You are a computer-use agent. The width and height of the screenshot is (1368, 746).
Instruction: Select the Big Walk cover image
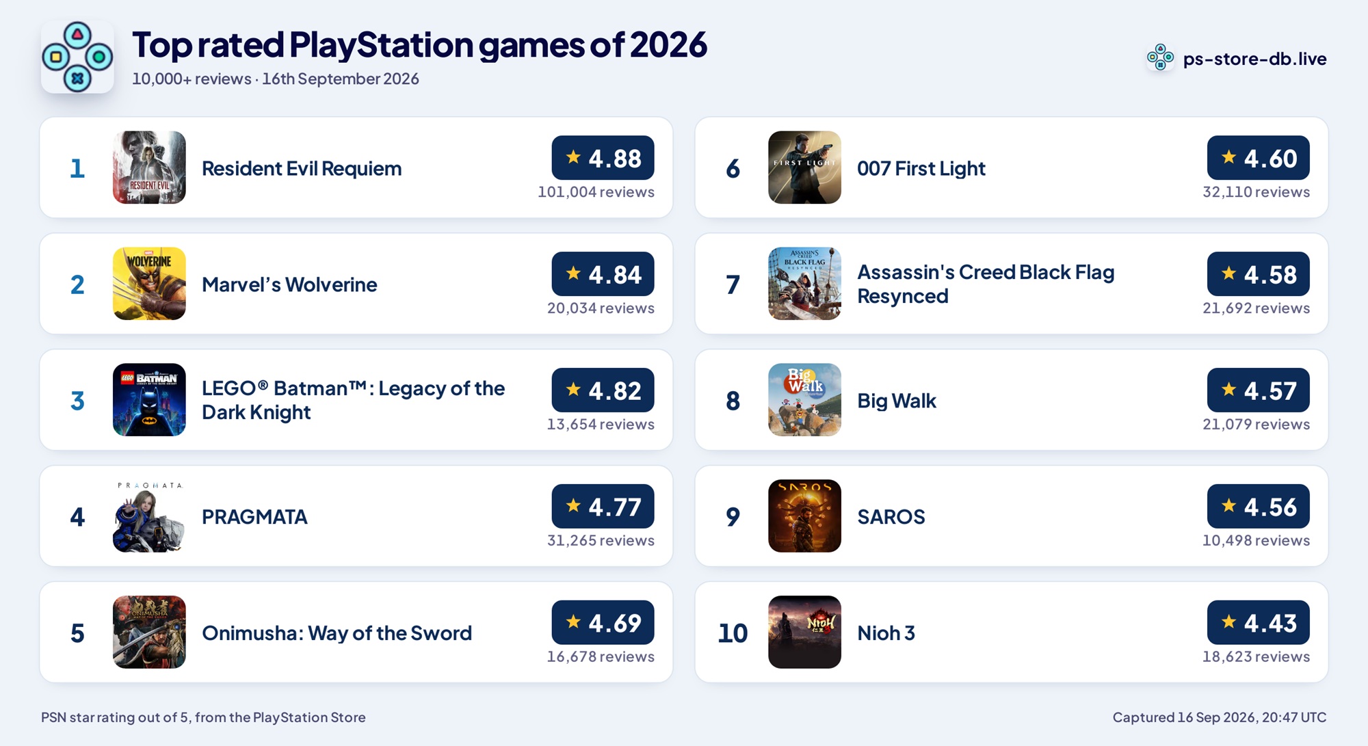(804, 400)
